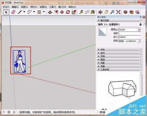The height and width of the screenshot is (116, 147).
Task: Choose the Pan hand tool
Action: [x=106, y=12]
